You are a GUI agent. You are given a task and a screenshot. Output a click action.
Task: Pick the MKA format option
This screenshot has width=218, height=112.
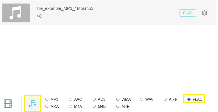pos(47,106)
